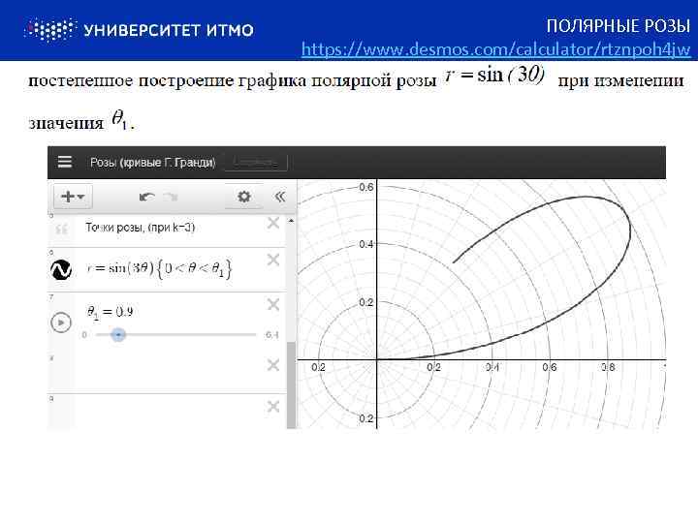Click the 'ПОЛЯРНЫЕ РОЗЫ' slide heading

(x=619, y=26)
